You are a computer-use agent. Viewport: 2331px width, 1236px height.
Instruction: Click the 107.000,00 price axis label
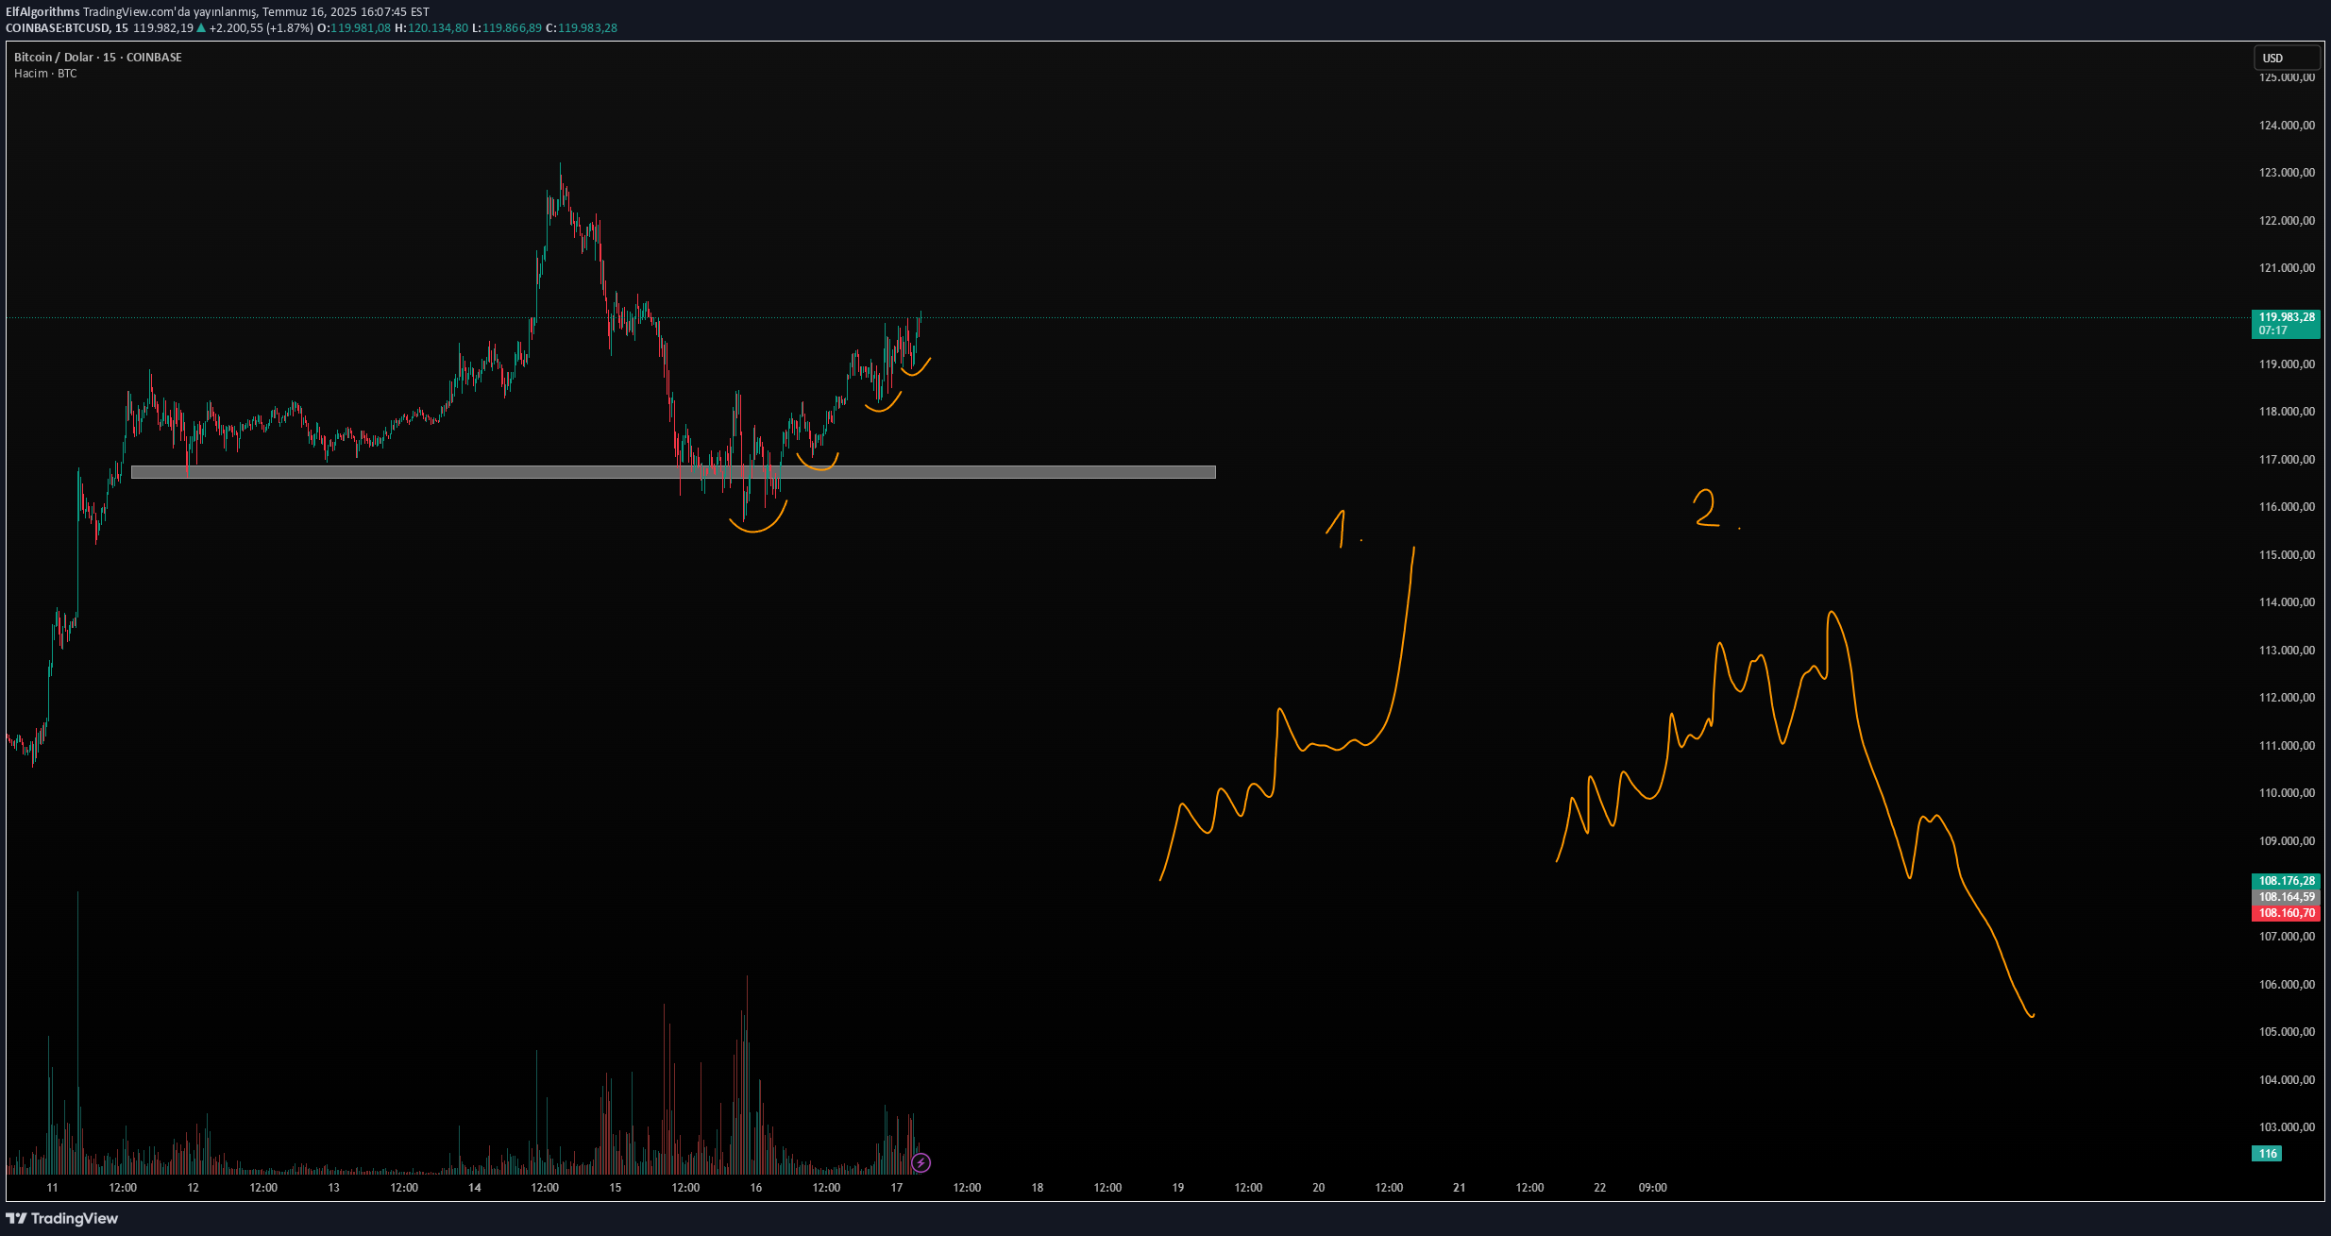2287,937
